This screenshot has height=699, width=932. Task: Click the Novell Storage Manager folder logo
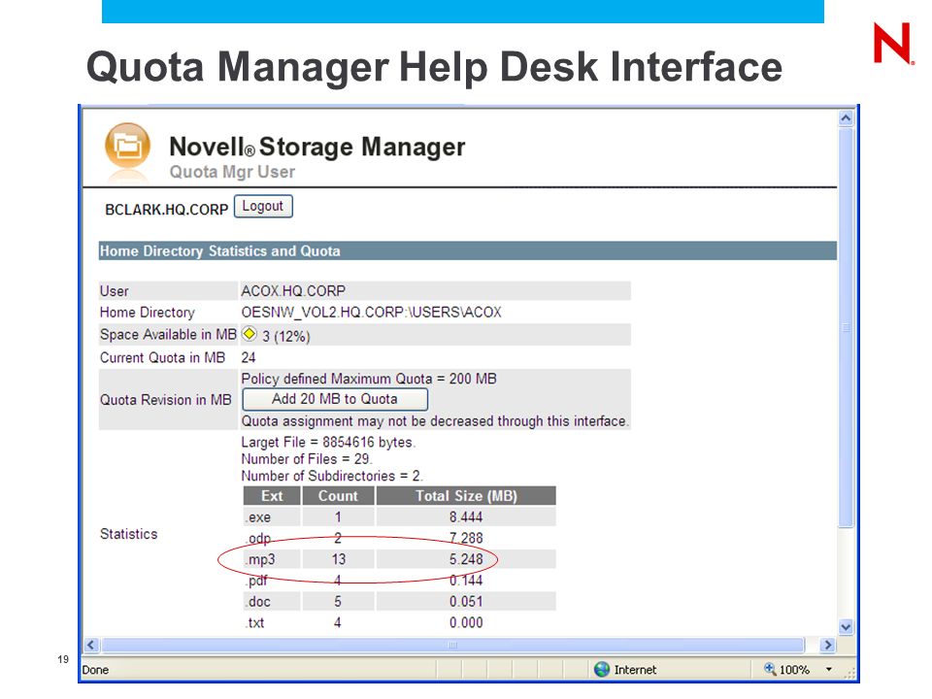[x=128, y=146]
